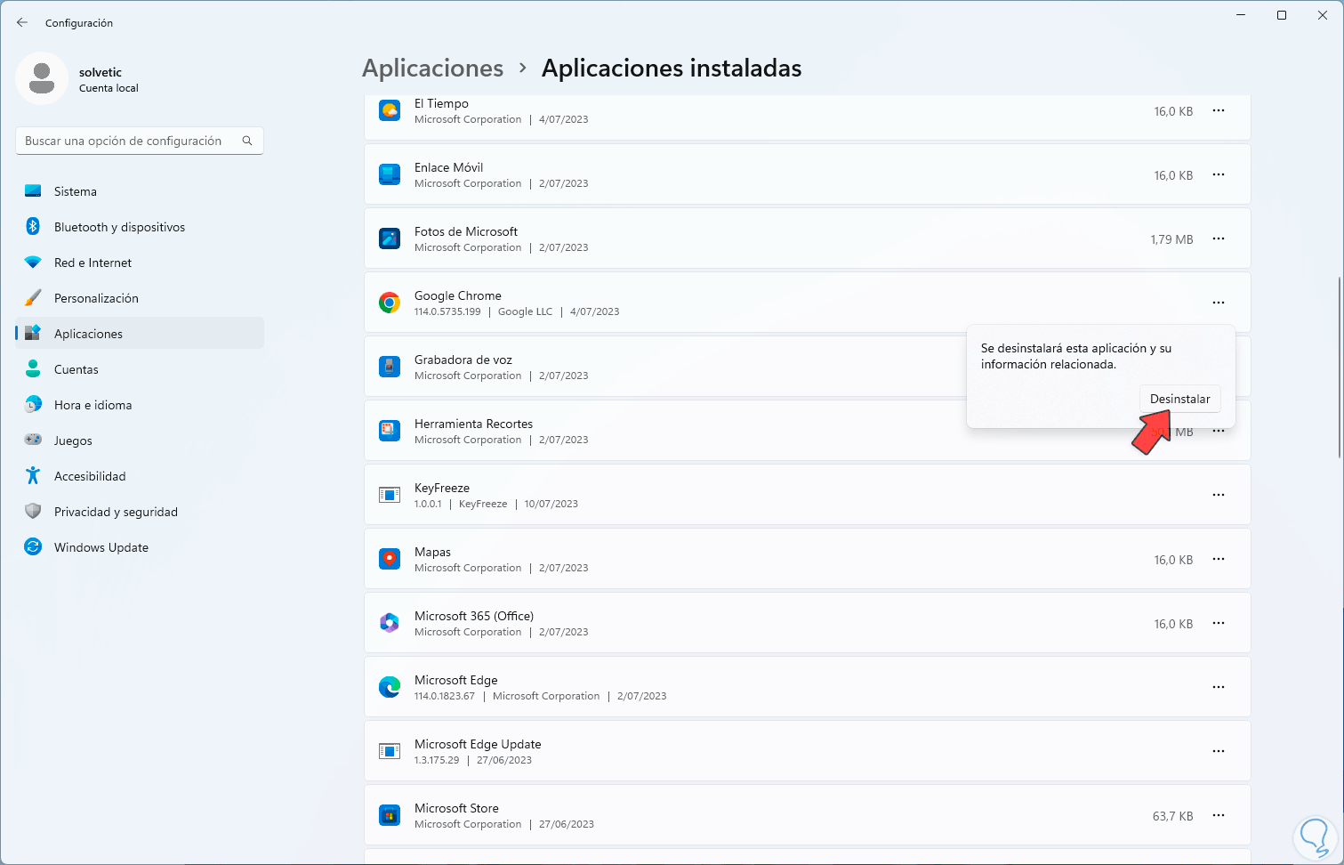Go back with the back arrow
Image resolution: width=1344 pixels, height=865 pixels.
click(x=22, y=22)
